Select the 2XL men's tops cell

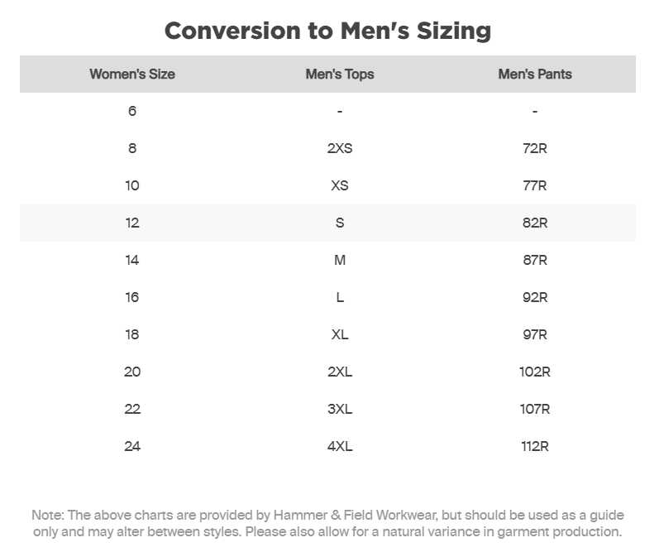(340, 372)
